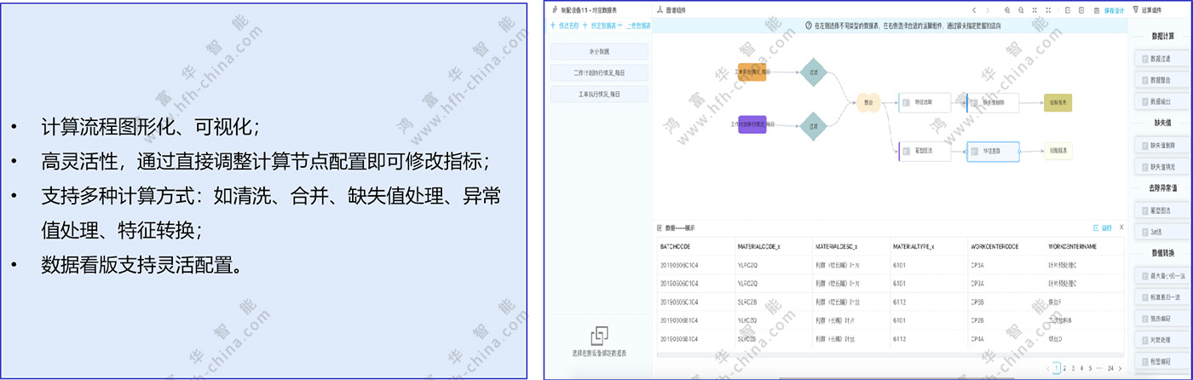Click 修改名称 rename link
Screen dimensions: 1193x380
click(566, 26)
